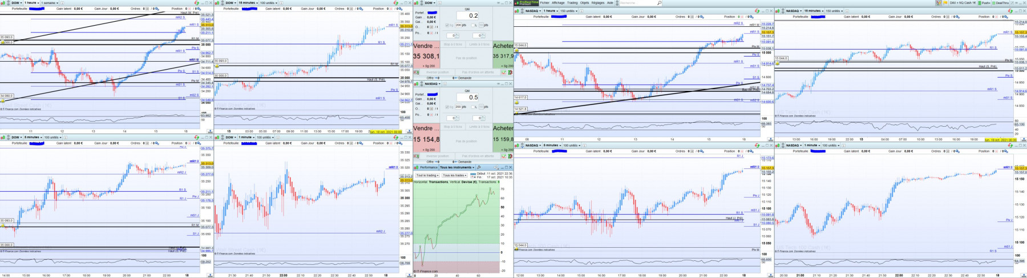
Task: Expand the Tout le trading filter dropdown
Action: [427, 175]
